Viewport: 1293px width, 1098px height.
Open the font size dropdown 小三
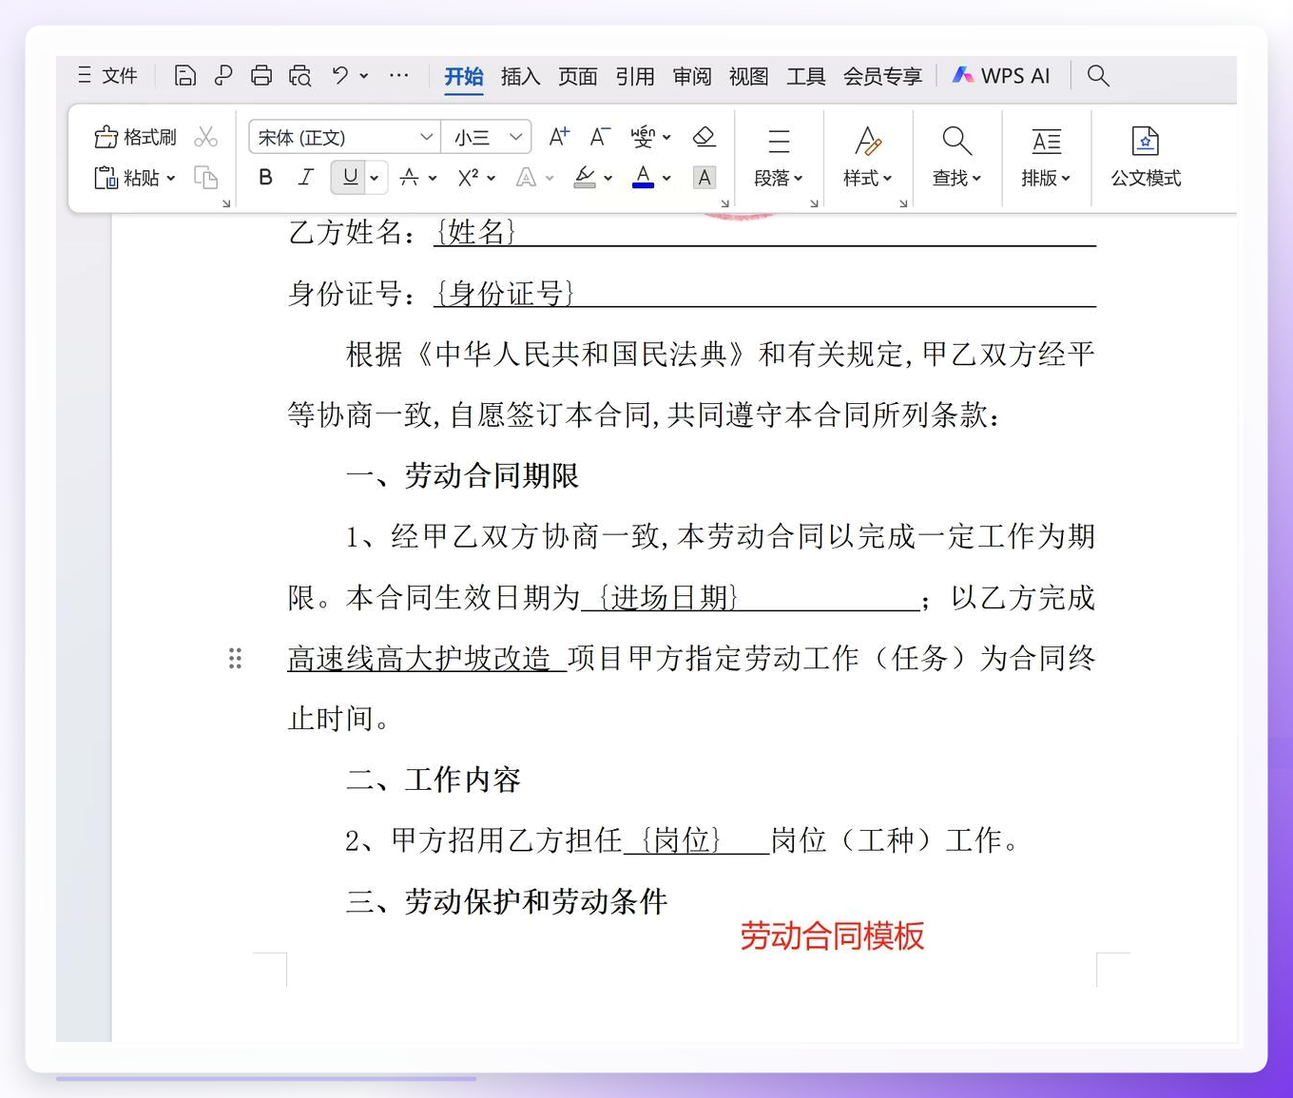(488, 138)
